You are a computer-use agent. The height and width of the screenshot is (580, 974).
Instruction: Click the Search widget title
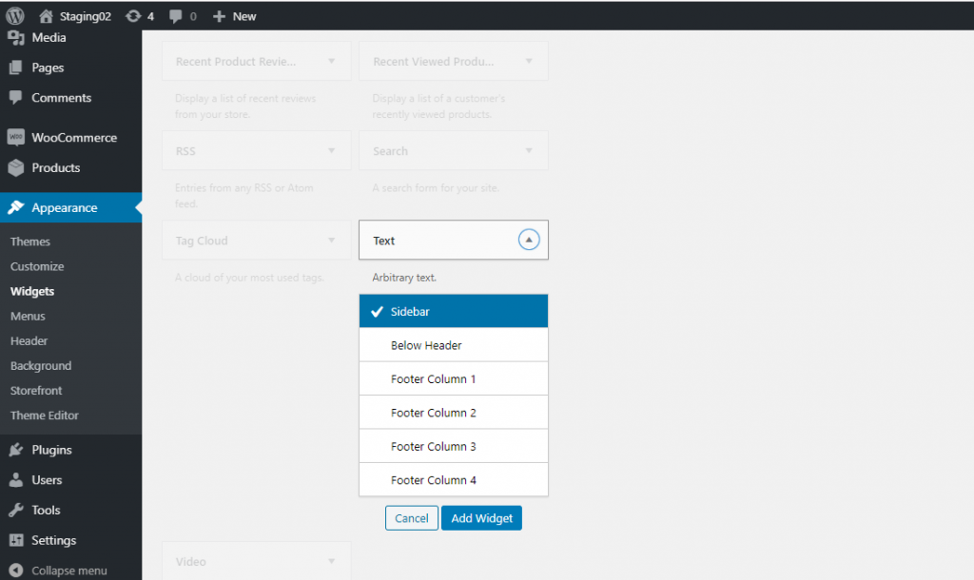point(390,151)
